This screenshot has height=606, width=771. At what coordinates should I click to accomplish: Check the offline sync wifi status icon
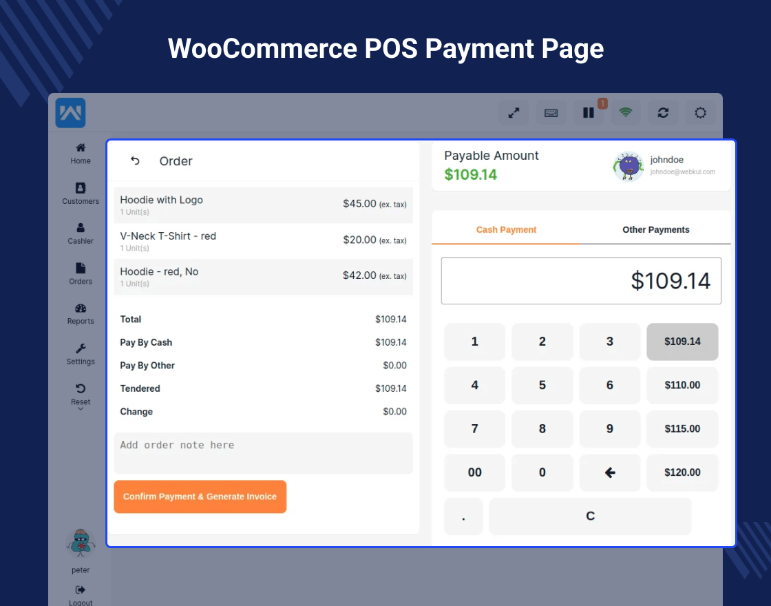tap(625, 112)
